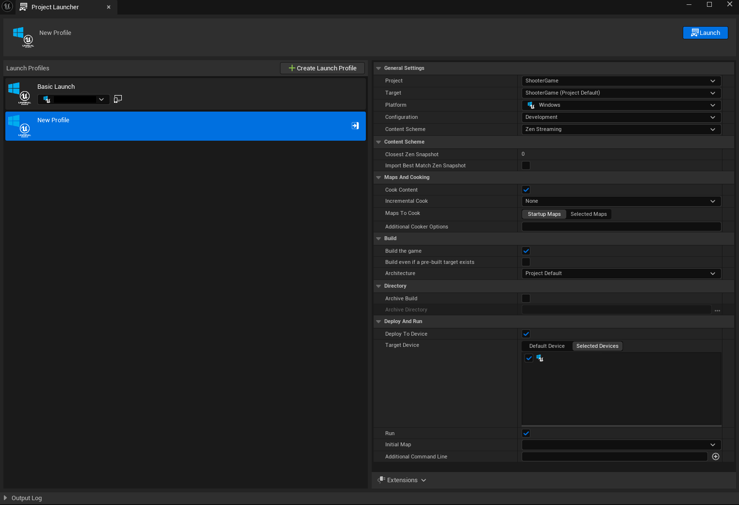Click the Additional Cooker Options input field
This screenshot has height=505, width=739.
point(621,227)
